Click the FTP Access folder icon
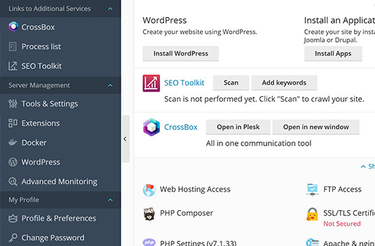 click(312, 190)
